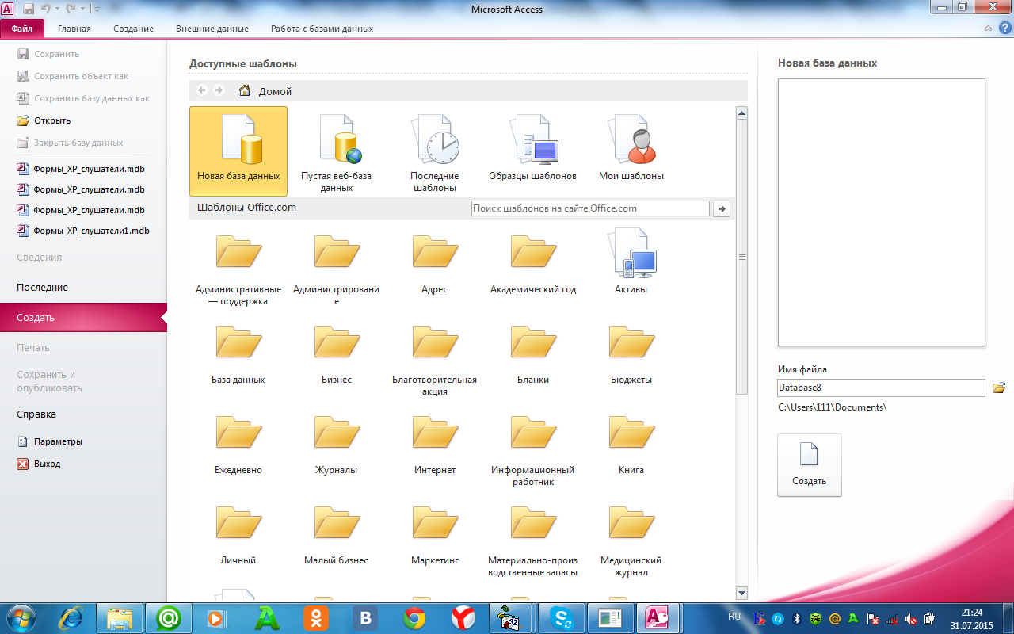Click the Создать database button

point(810,465)
